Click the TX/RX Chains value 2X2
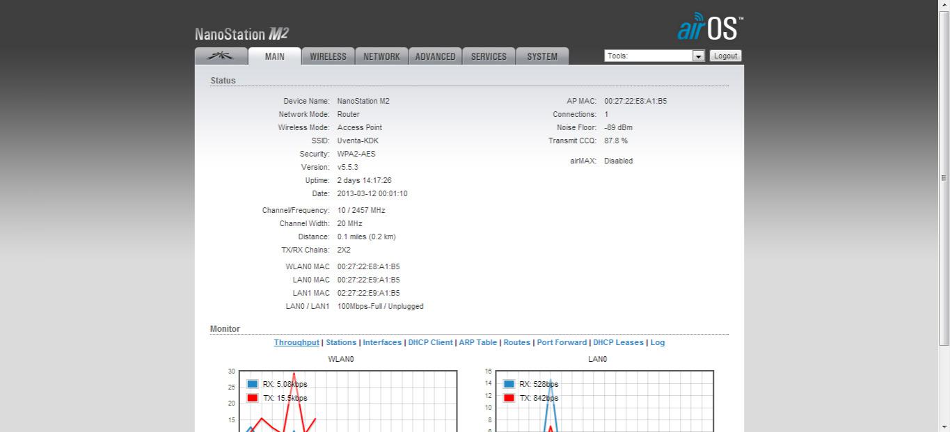 345,250
